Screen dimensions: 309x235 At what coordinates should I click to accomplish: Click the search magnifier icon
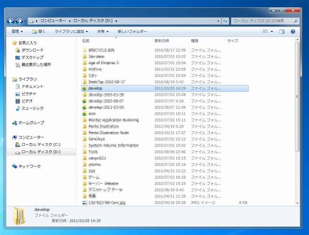pyautogui.click(x=295, y=21)
